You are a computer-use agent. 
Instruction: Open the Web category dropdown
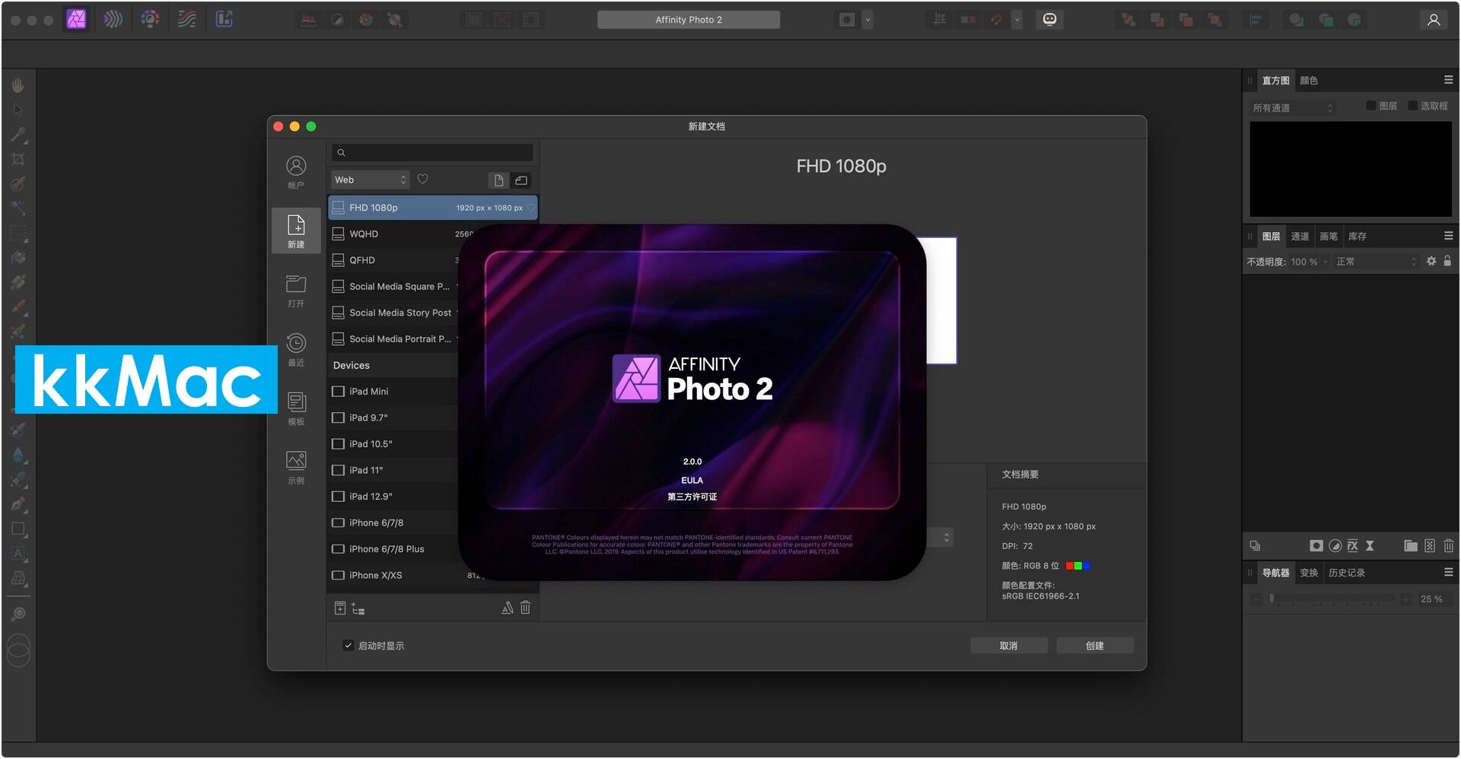point(371,180)
